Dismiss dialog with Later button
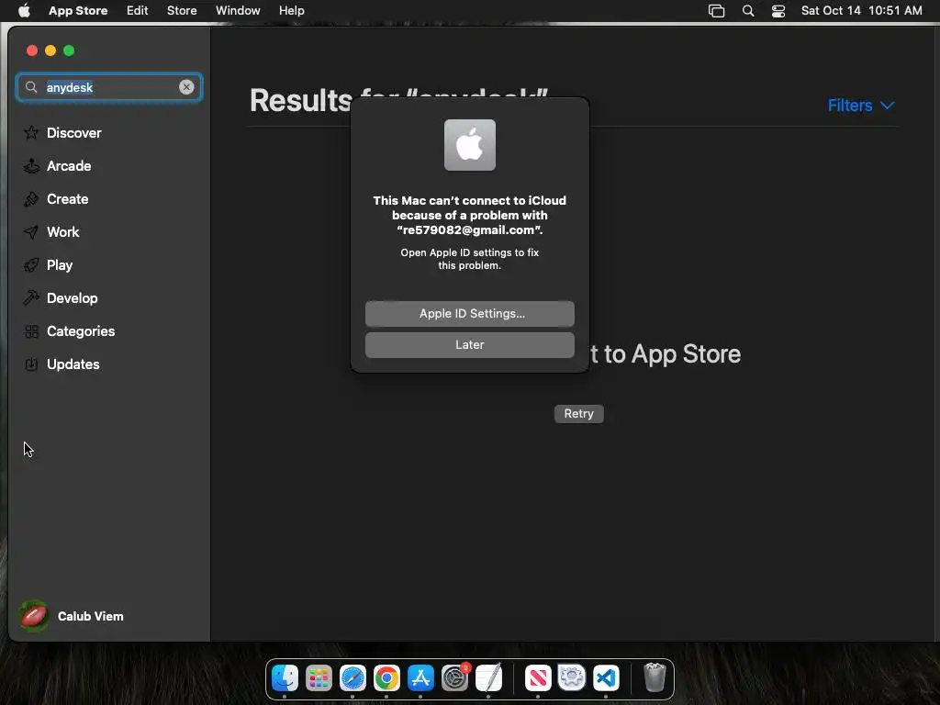 pyautogui.click(x=469, y=345)
